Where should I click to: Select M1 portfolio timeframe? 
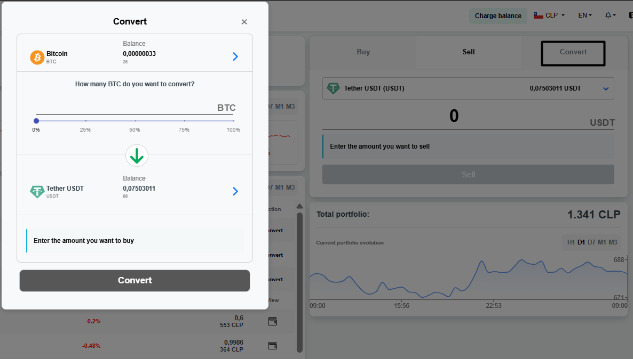pyautogui.click(x=602, y=242)
